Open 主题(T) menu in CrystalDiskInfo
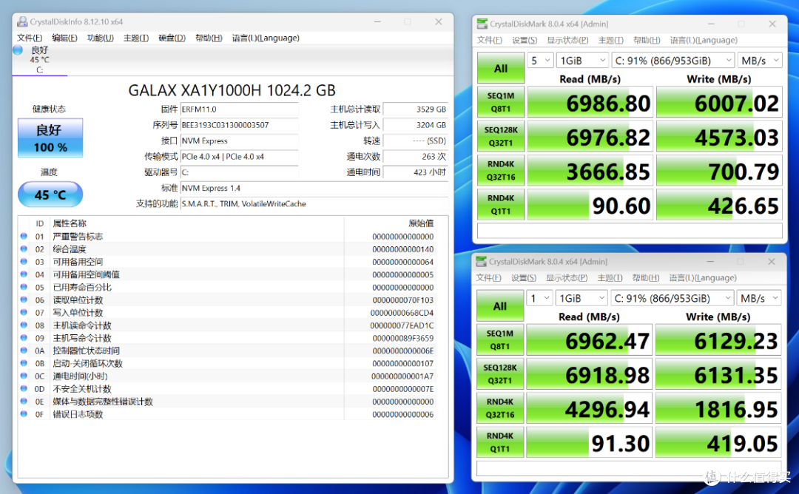Screen dimensions: 799x494 tap(135, 38)
